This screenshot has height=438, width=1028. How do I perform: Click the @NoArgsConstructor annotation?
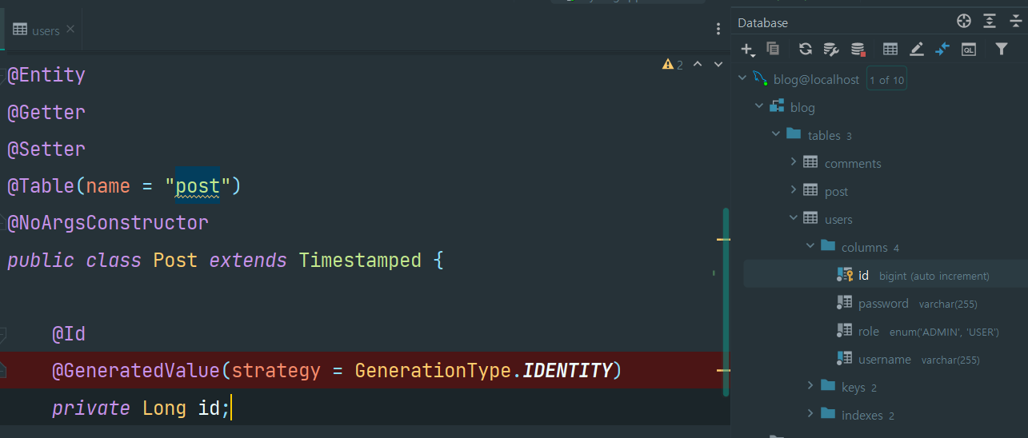(108, 223)
